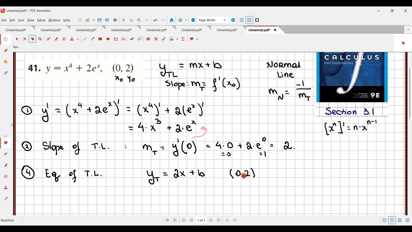
Task: Open the Formula sigma tool
Action: pos(183,39)
